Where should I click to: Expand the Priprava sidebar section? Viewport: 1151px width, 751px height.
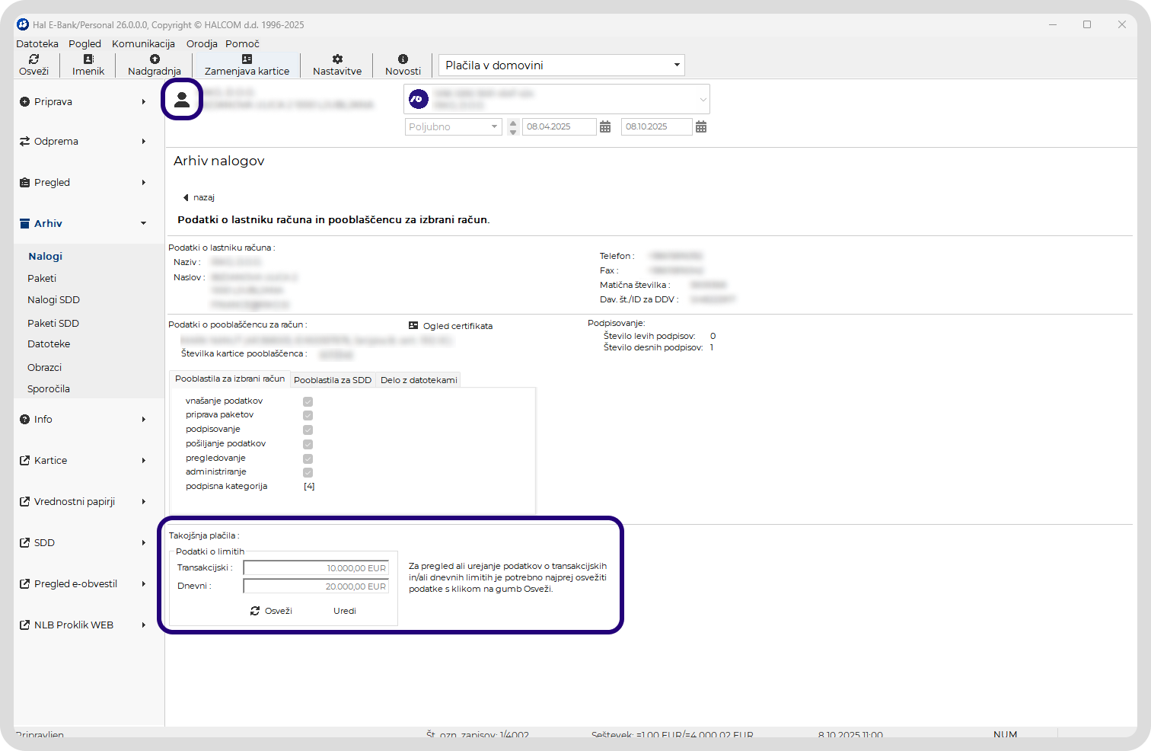[82, 102]
